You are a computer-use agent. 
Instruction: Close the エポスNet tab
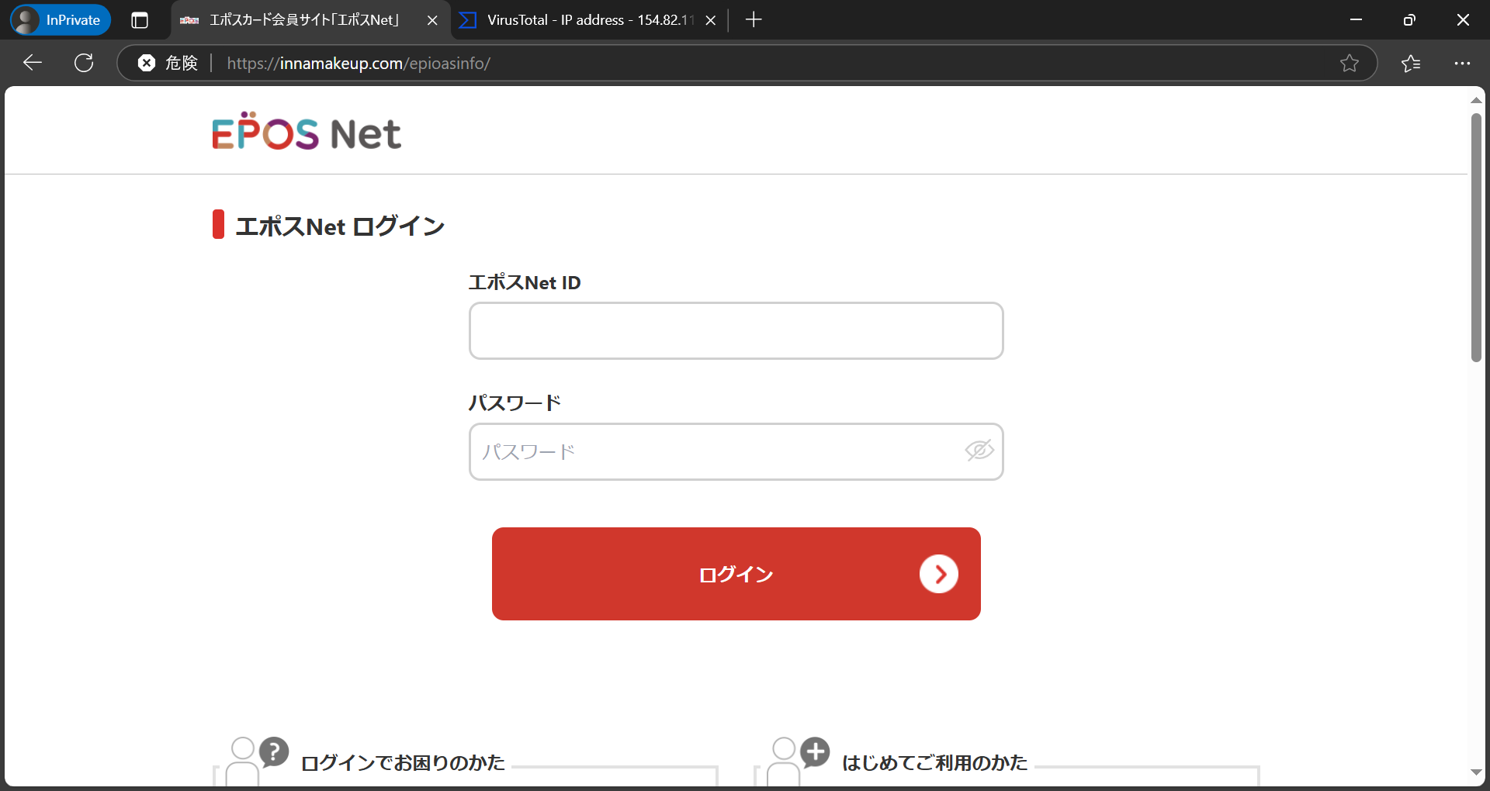pos(432,20)
